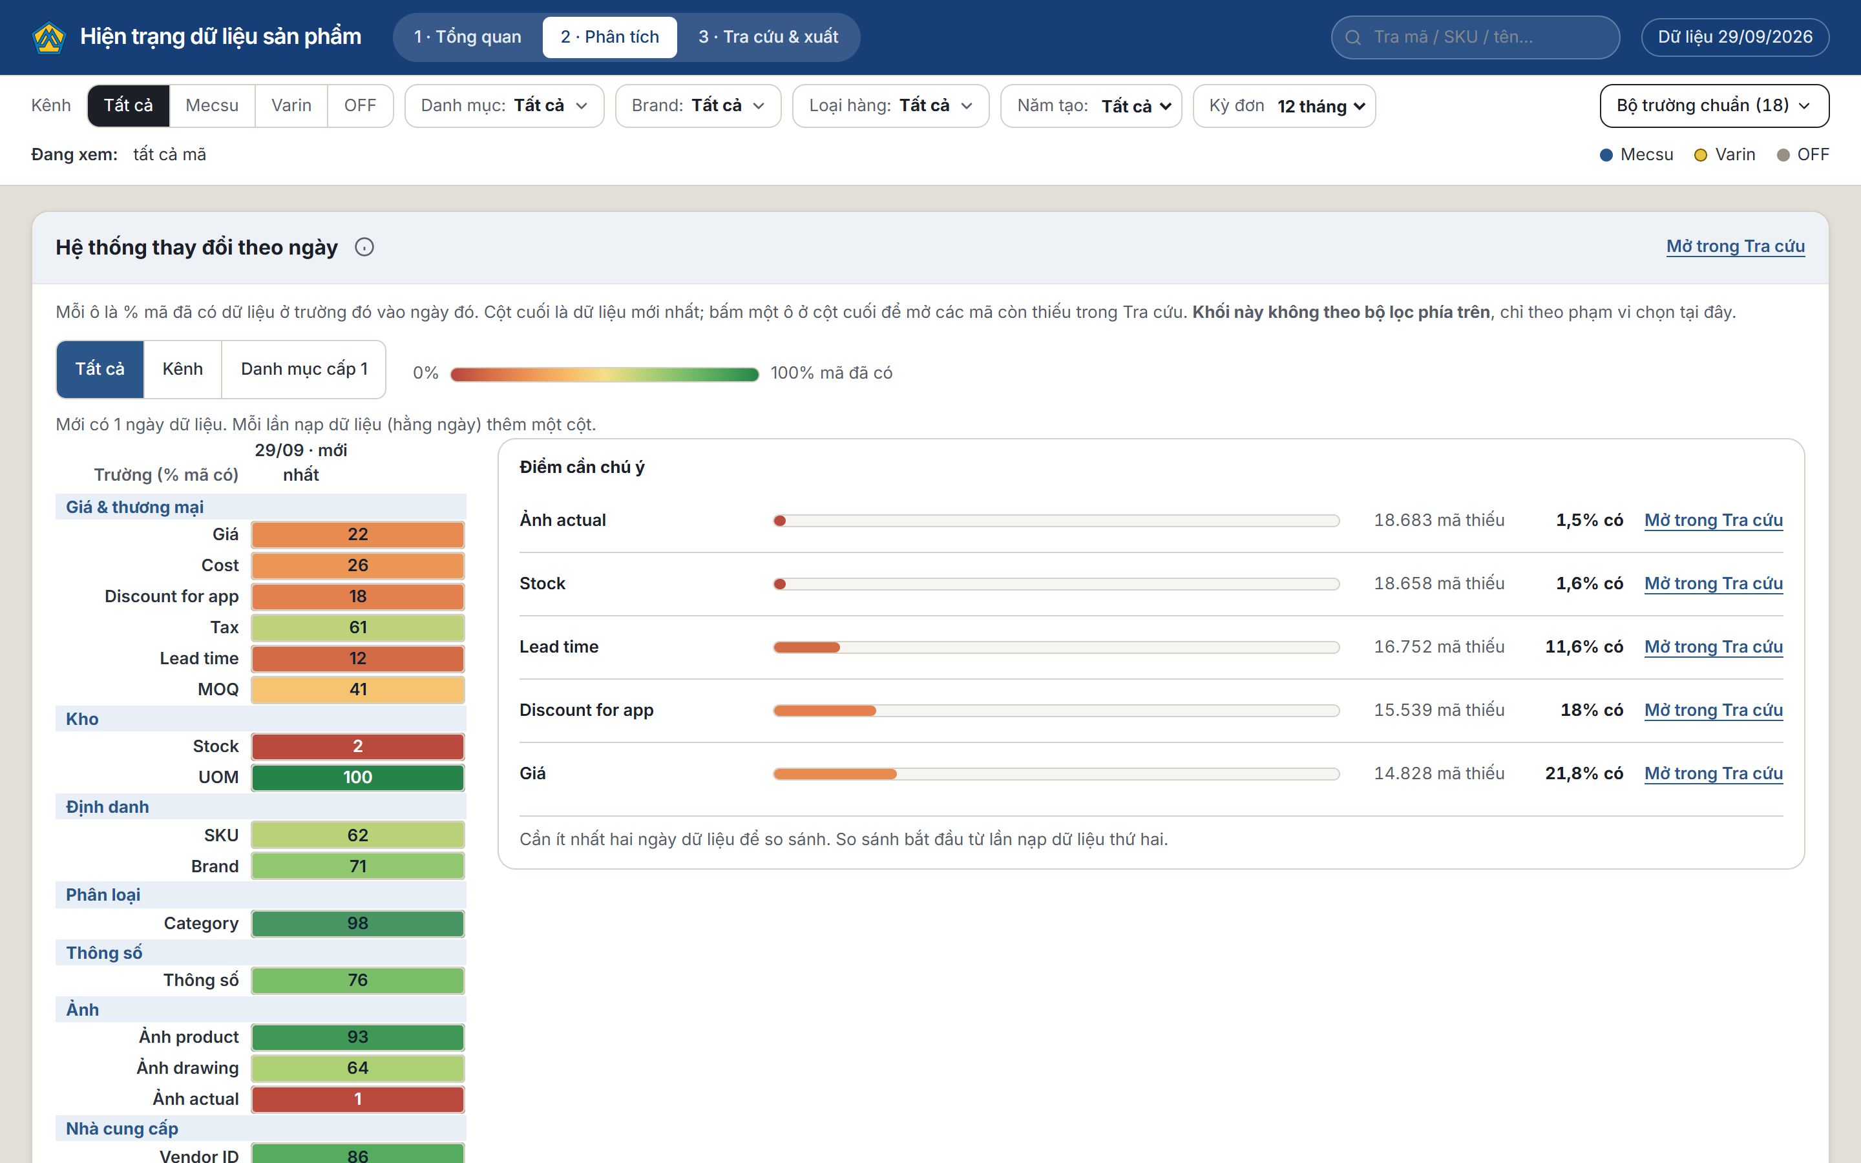The image size is (1861, 1163).
Task: Click the Giá progress bar in attention panel
Action: (x=1056, y=774)
